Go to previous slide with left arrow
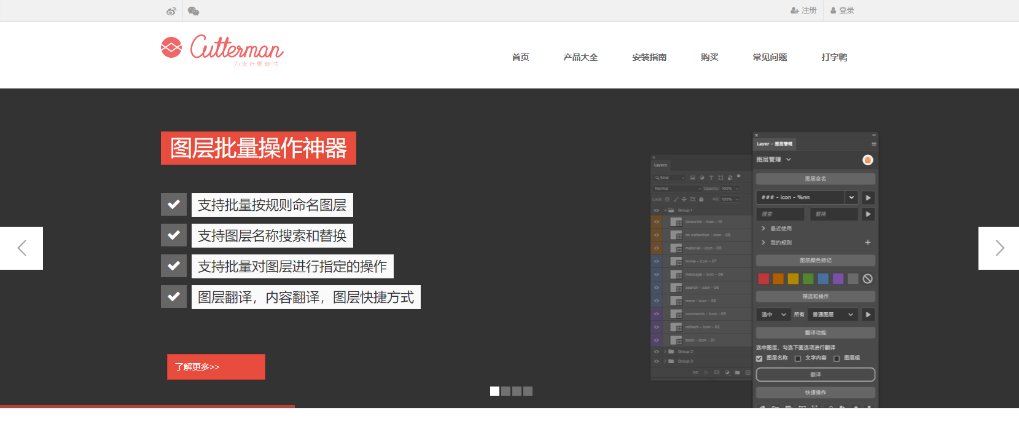 (21, 248)
